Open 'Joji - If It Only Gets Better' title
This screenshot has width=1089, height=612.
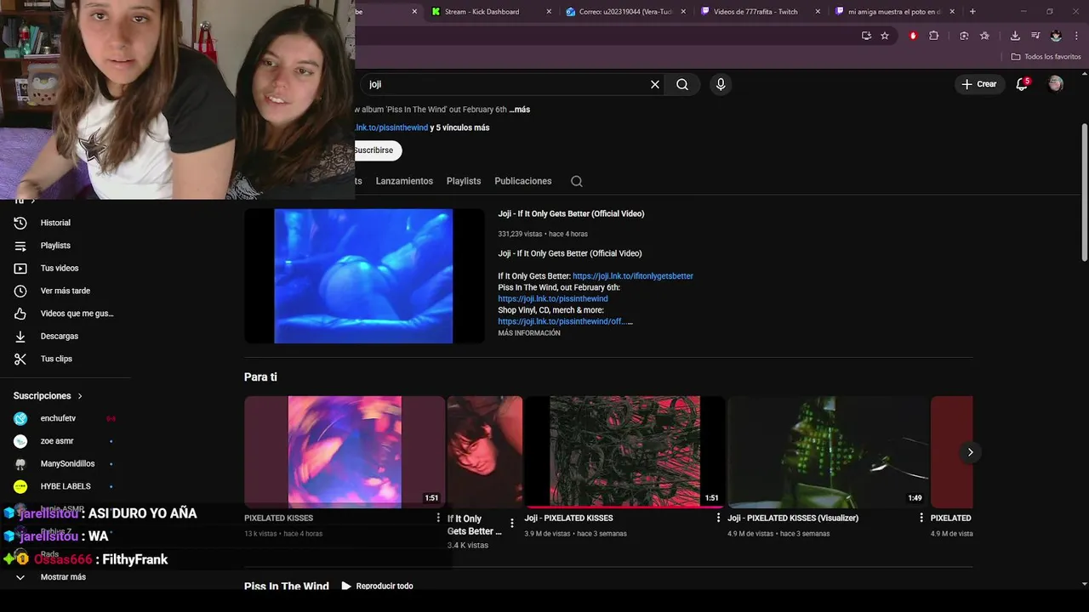pos(571,214)
